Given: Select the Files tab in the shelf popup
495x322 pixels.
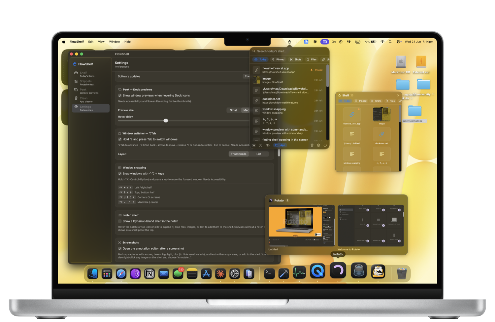Looking at the screenshot, I should 312,60.
